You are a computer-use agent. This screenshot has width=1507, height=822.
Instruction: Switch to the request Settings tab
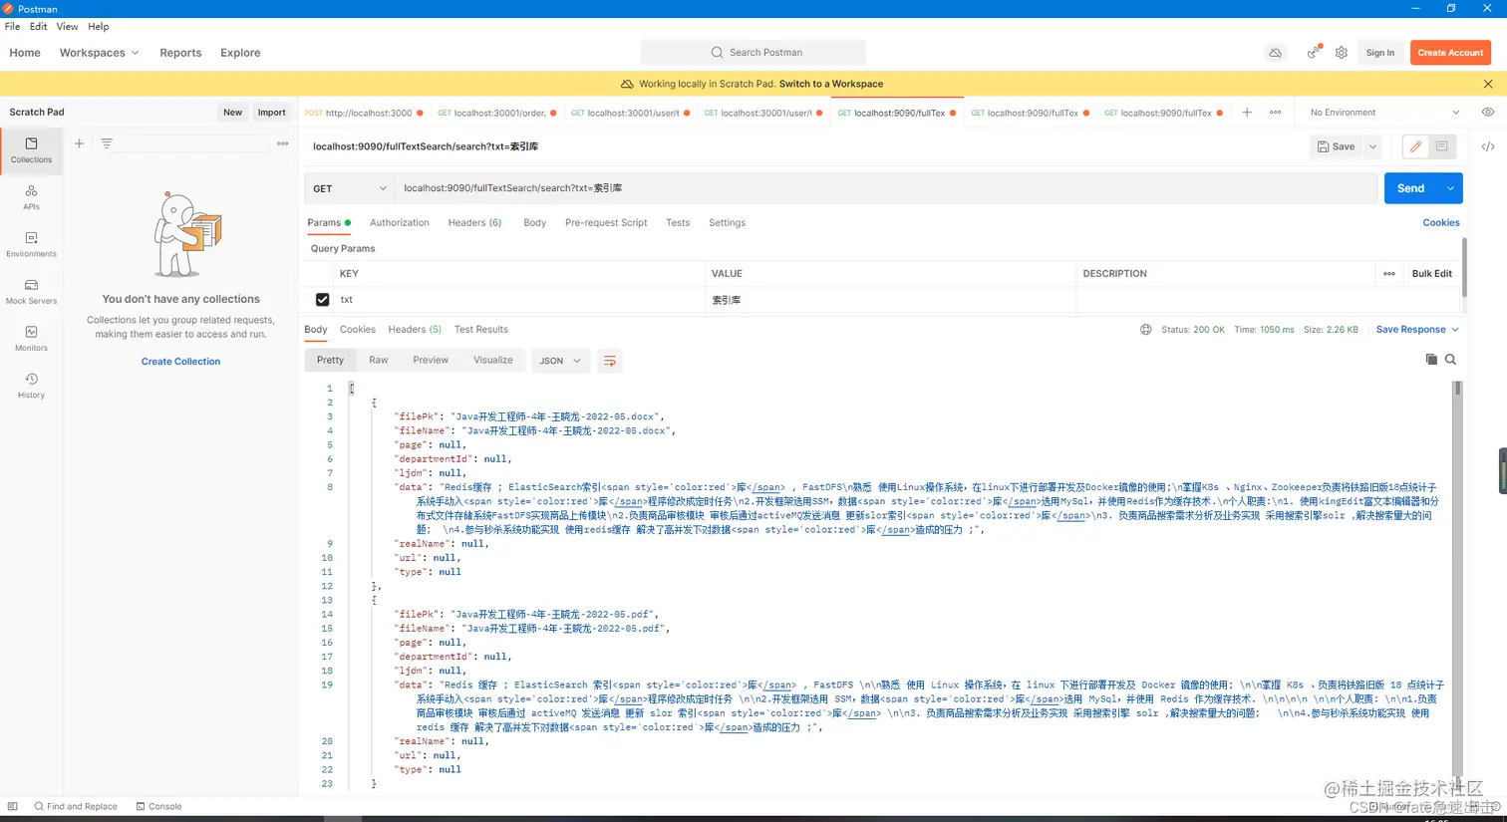(x=727, y=223)
